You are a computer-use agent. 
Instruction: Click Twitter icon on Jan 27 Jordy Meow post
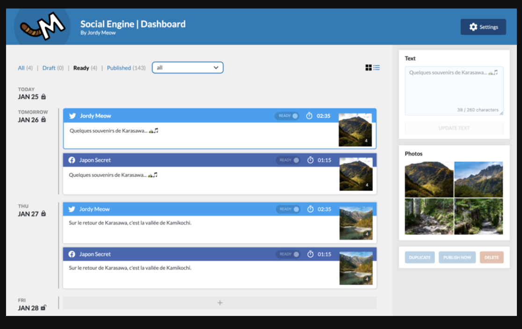72,209
